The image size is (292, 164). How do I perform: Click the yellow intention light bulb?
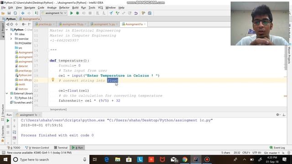(53, 80)
